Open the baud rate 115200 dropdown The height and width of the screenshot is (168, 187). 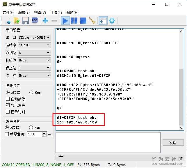[34, 45]
